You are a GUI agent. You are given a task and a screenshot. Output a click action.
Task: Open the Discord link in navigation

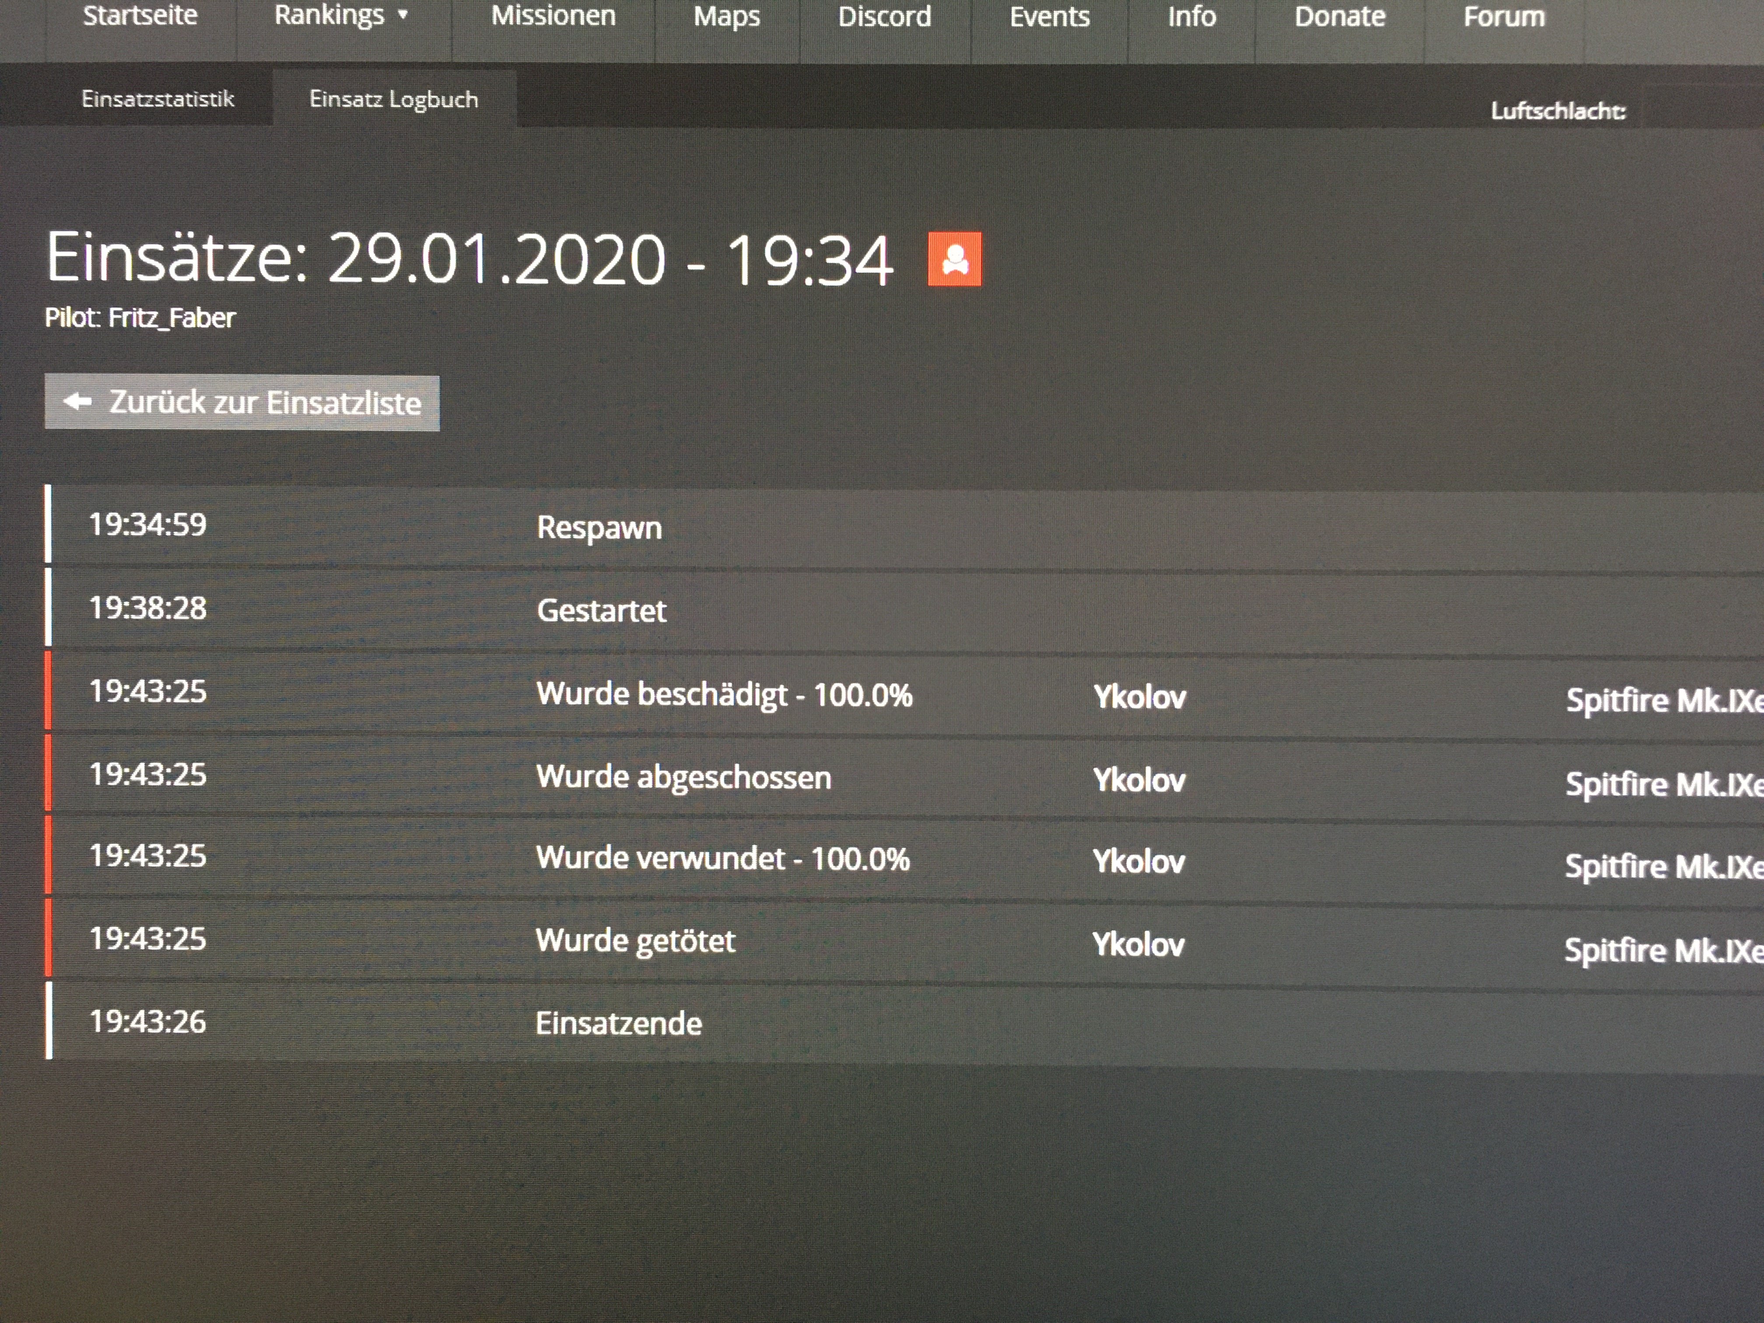tap(884, 17)
